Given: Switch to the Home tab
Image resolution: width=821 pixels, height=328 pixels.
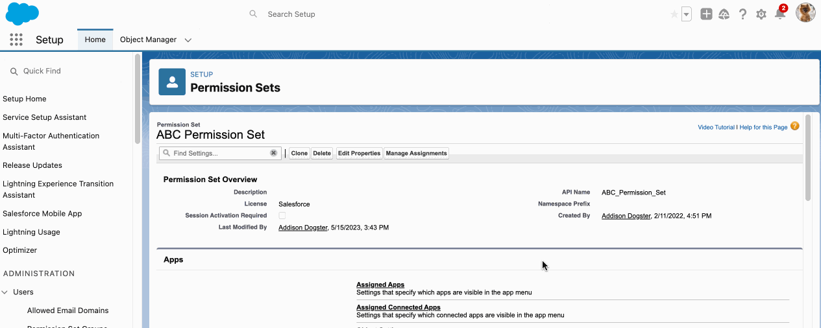Looking at the screenshot, I should (x=95, y=40).
